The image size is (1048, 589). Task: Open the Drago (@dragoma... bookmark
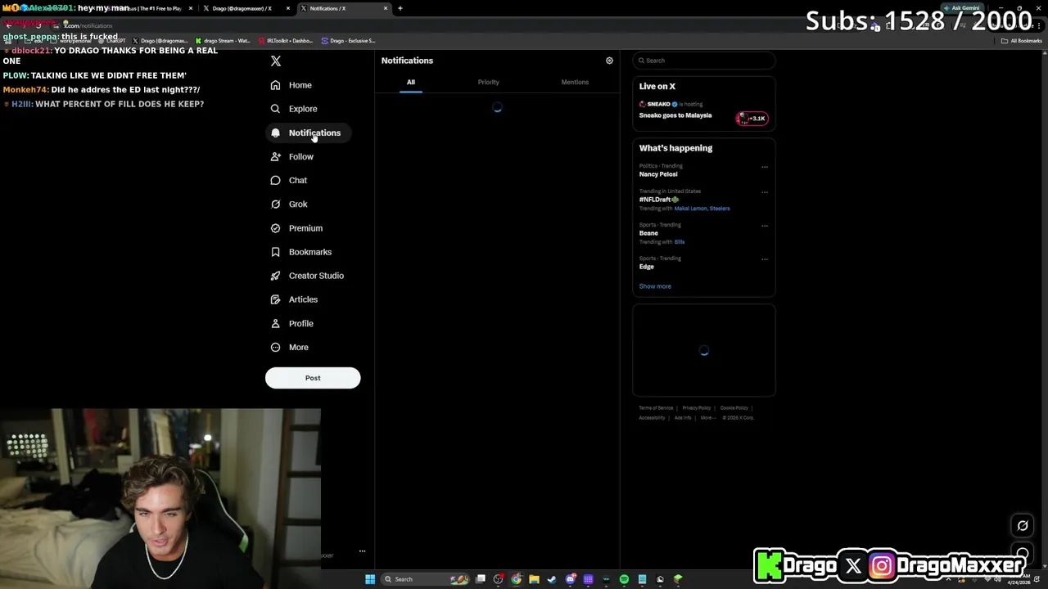point(160,41)
